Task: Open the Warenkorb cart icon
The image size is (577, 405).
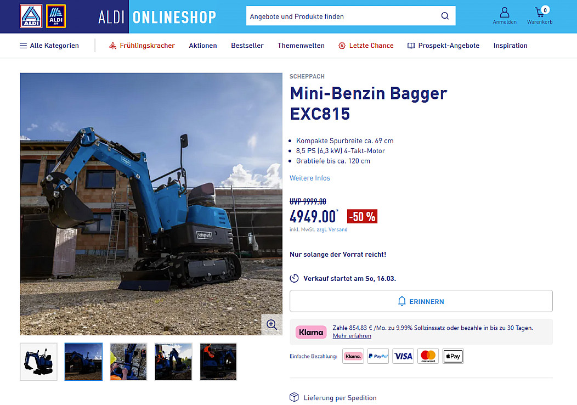Action: click(x=540, y=16)
